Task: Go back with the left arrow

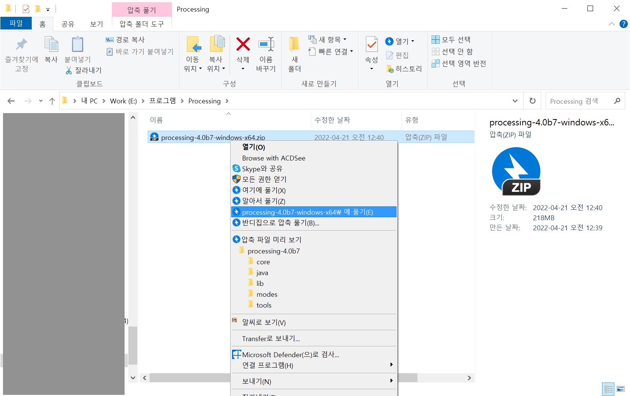Action: click(x=11, y=101)
